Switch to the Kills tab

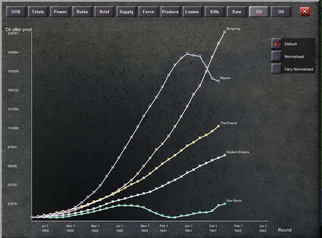[x=214, y=12]
